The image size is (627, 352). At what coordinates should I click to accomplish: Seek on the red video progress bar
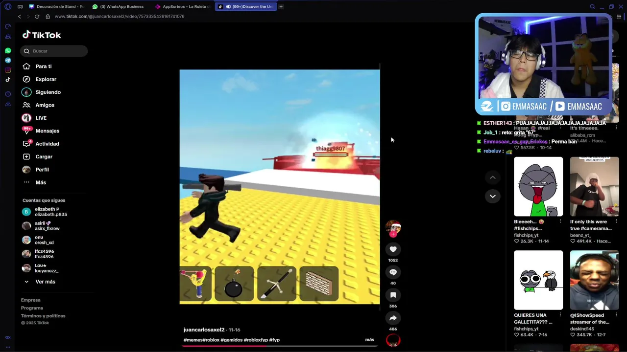[280, 346]
